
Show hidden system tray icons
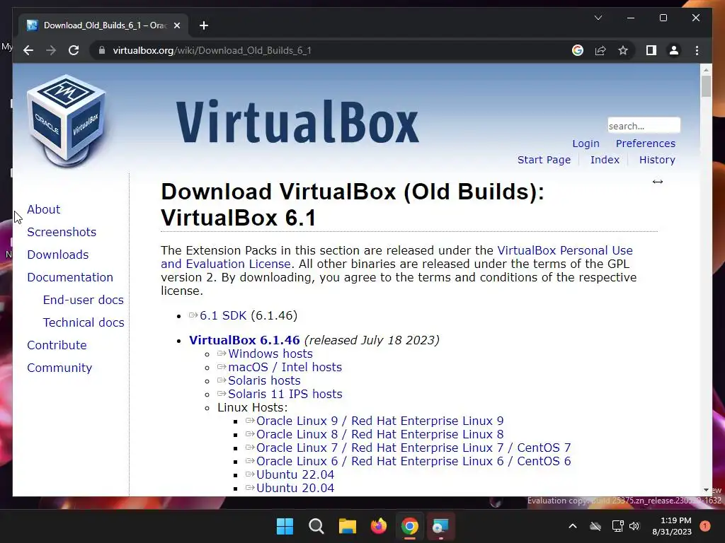click(572, 526)
